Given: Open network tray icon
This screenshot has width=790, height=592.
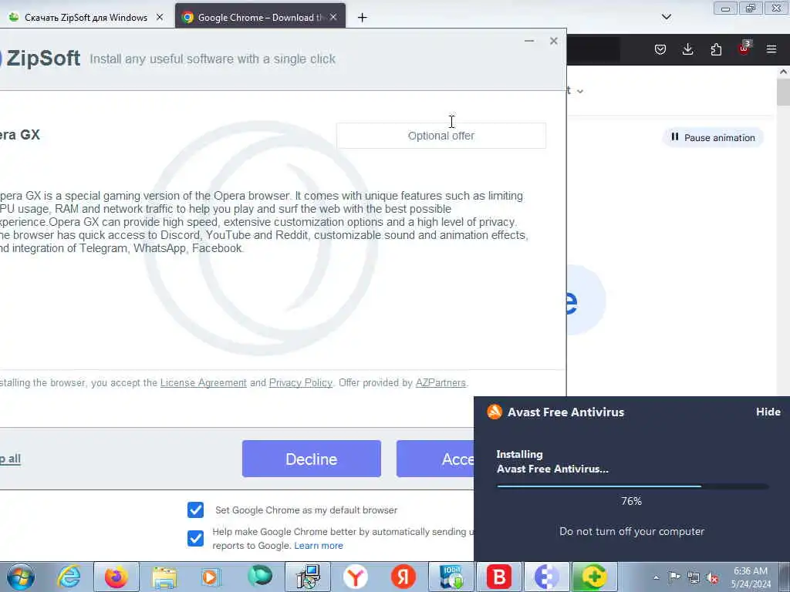Looking at the screenshot, I should coord(694,577).
